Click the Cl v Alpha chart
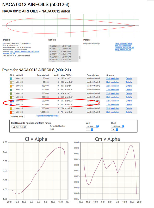 38,171
